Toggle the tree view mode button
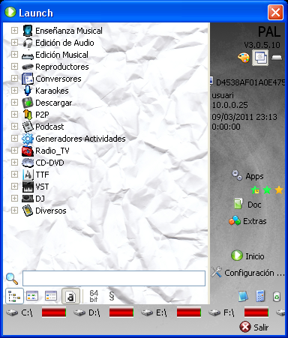Screen dimensions: 288x338 click(x=14, y=296)
